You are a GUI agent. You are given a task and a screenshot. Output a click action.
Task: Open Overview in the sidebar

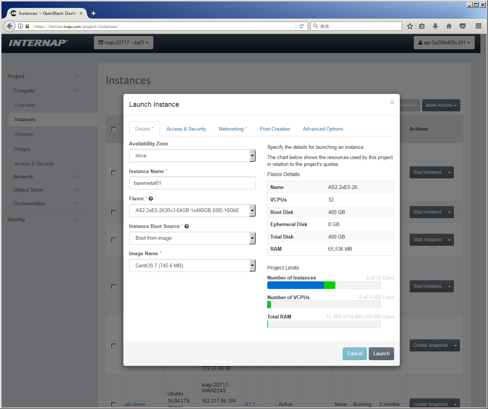tap(25, 105)
